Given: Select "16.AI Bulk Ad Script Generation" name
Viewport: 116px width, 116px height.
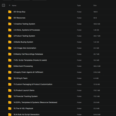Looking at the screenshot, I should click(x=26, y=115).
